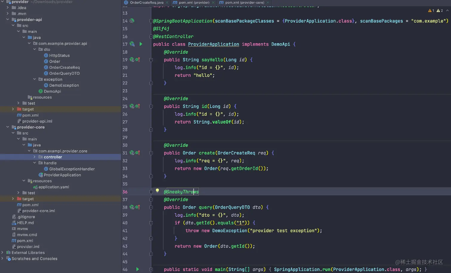Fold the create method at line 31
The width and height of the screenshot is (451, 273).
[151, 153]
